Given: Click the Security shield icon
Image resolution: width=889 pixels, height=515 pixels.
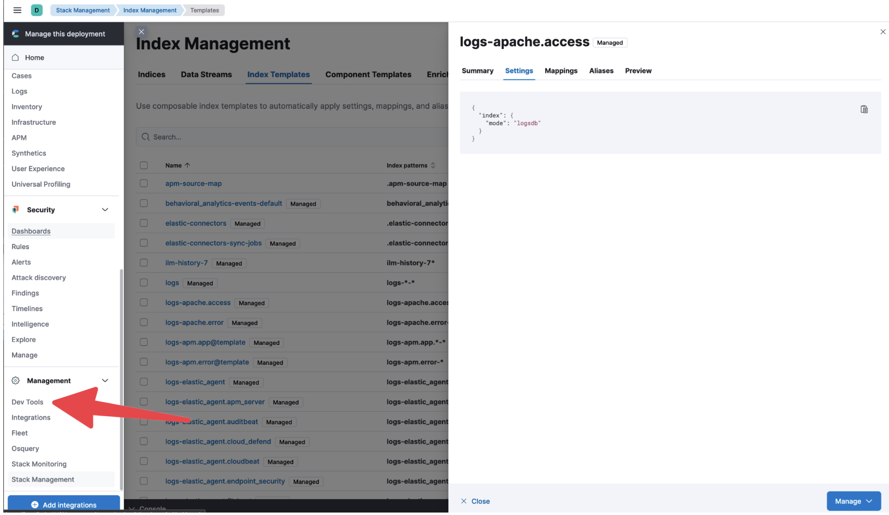Looking at the screenshot, I should tap(15, 209).
